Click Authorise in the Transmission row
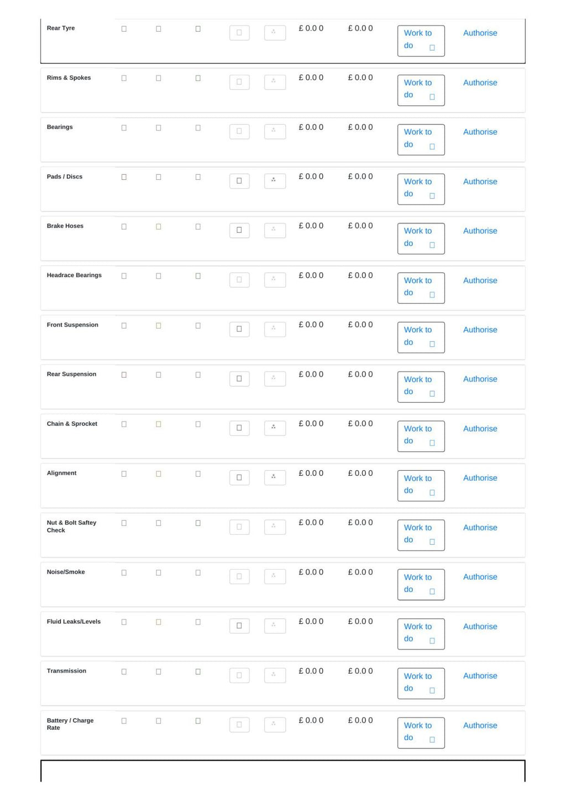566x801 pixels. [x=480, y=675]
